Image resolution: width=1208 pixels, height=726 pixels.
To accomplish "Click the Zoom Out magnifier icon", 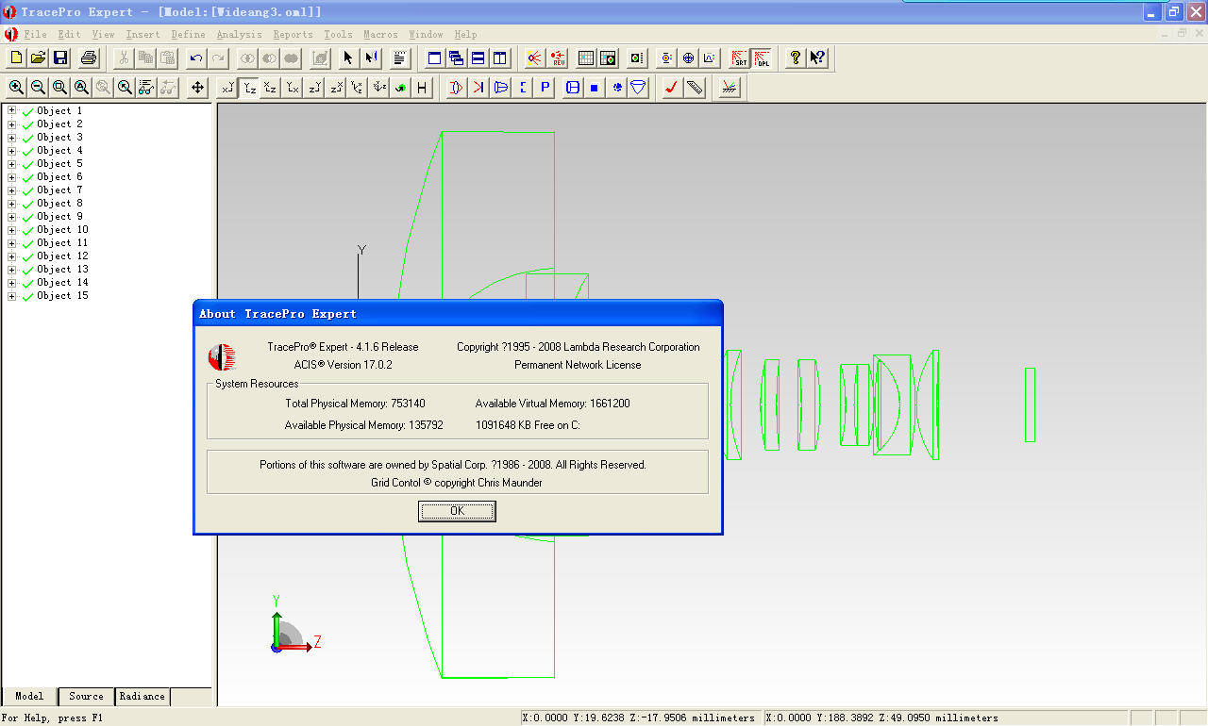I will (38, 87).
